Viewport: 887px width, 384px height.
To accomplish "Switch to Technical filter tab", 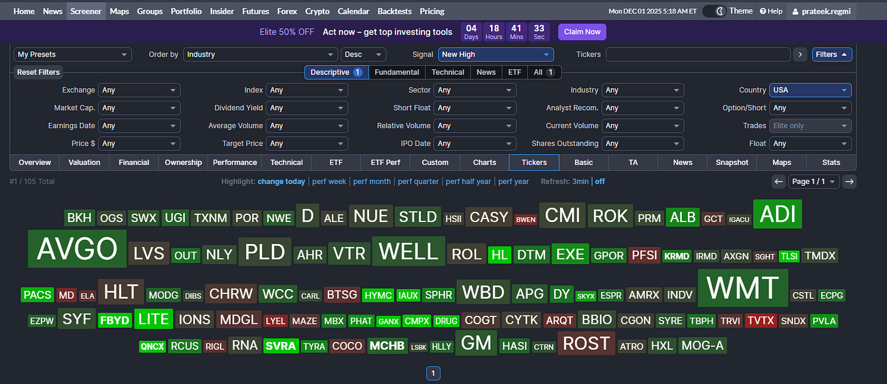I will pos(448,72).
